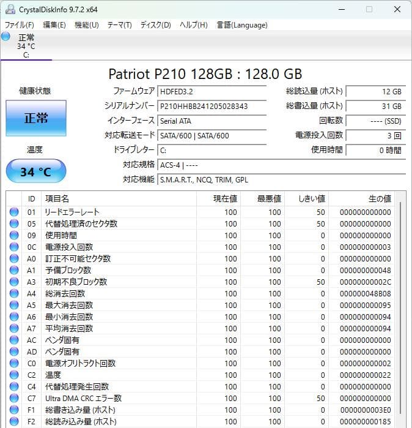Click the serial number field P210HHBB241205028343

coord(212,106)
